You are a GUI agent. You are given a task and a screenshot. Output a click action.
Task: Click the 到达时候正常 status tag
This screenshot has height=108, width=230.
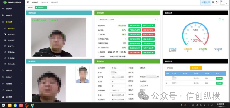click(135, 39)
